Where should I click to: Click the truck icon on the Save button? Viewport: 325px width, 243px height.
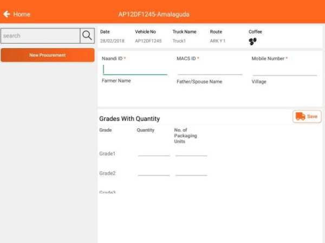300,116
